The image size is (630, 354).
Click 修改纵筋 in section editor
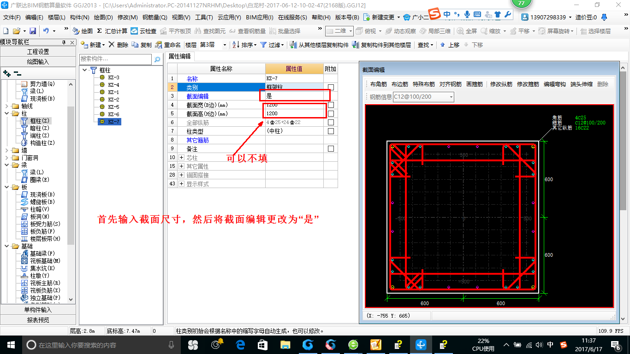point(501,84)
